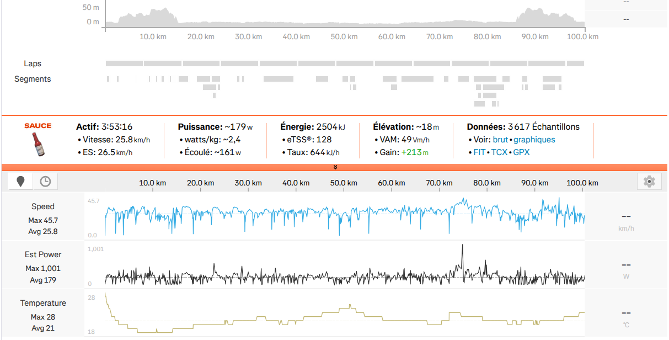Click 'Avg 179' power value
669x340 pixels.
tap(43, 280)
